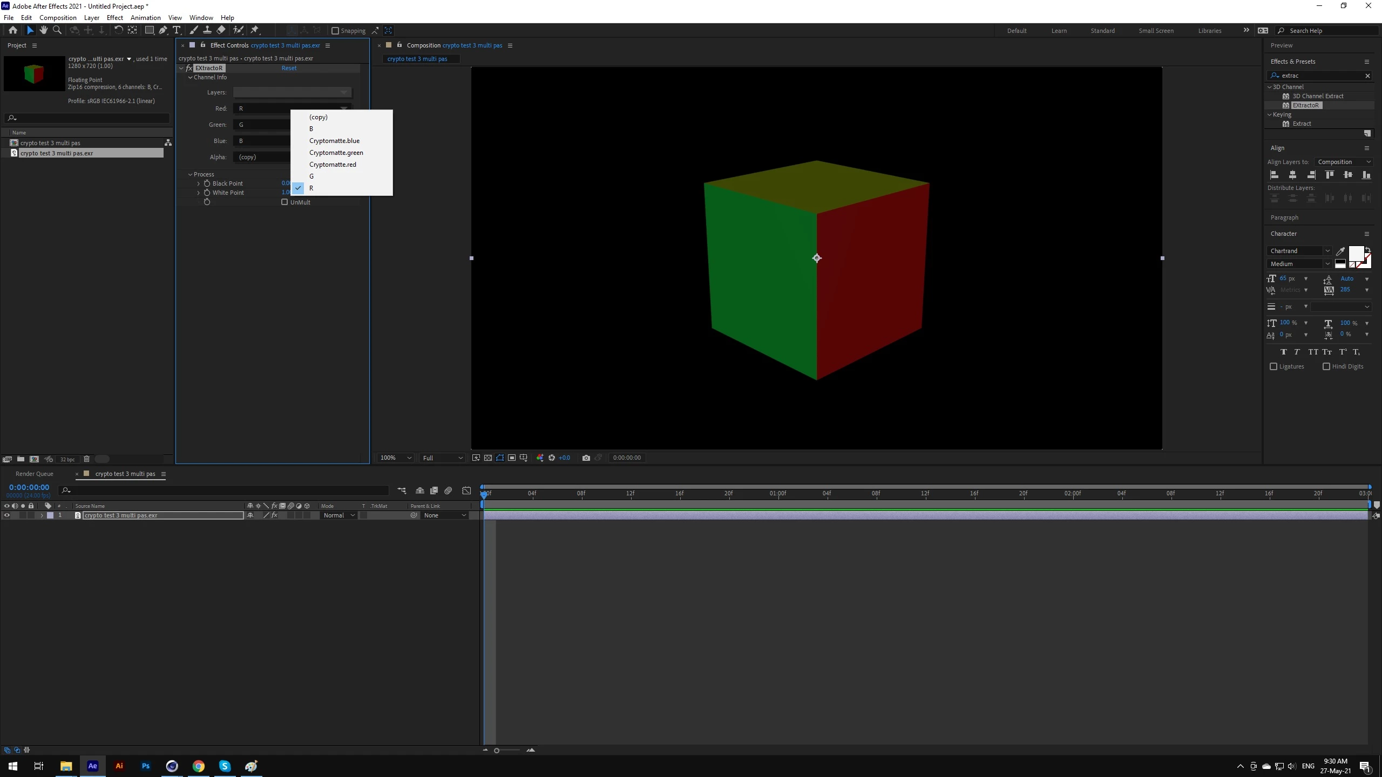Delete selected project item with trash icon

(86, 459)
